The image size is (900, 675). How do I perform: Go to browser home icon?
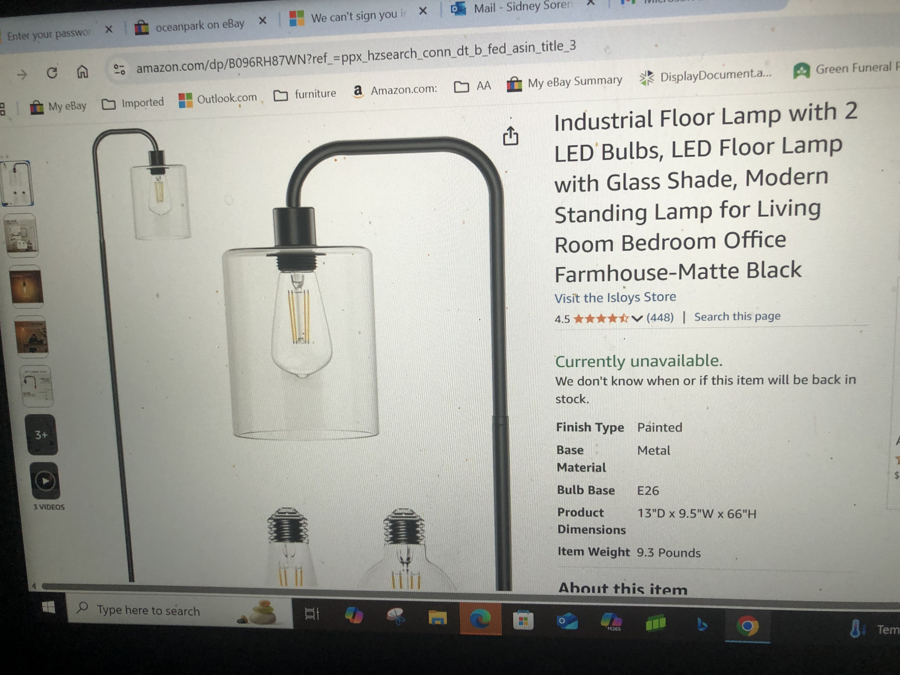(x=83, y=71)
